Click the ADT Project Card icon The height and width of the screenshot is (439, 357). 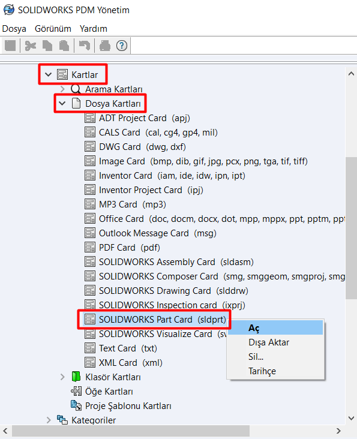[x=89, y=118]
